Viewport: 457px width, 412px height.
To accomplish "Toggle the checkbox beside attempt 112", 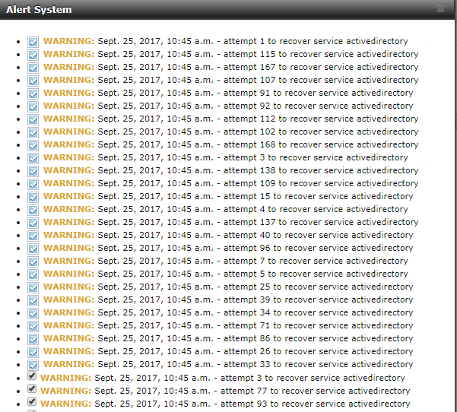I will click(33, 119).
